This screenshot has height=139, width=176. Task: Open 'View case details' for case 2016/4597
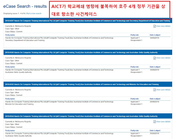[163, 26]
